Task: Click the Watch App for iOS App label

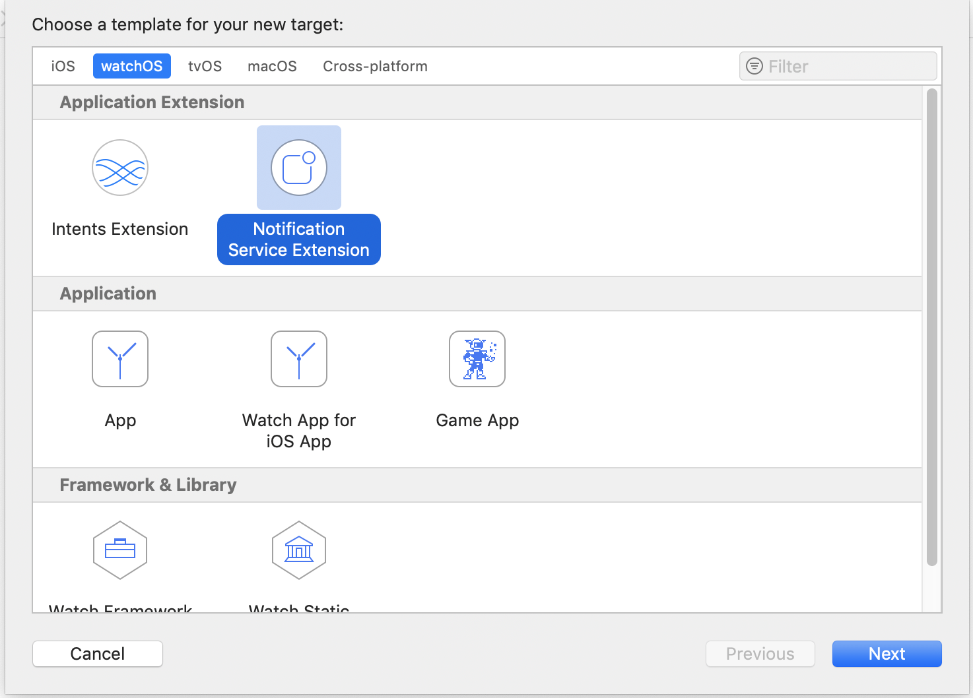Action: coord(299,431)
